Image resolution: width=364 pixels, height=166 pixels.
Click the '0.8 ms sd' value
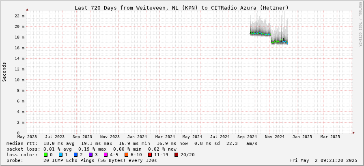tap(207, 144)
